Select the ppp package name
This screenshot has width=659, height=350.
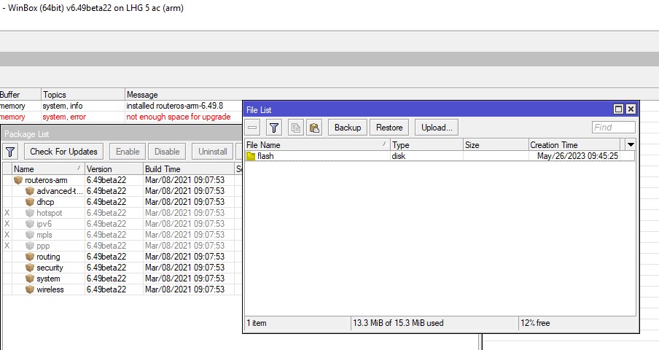[x=43, y=246]
